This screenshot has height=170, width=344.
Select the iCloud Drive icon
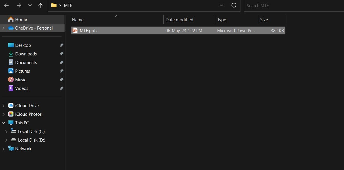pyautogui.click(x=11, y=105)
